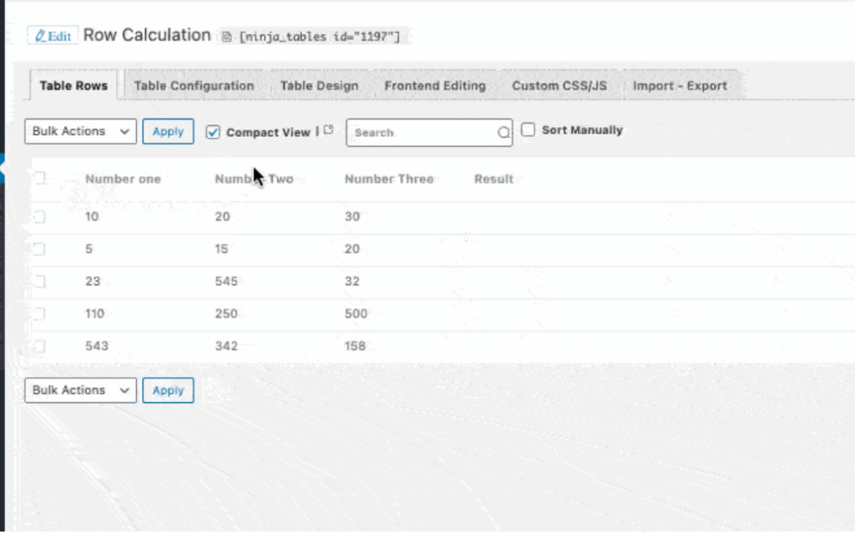The image size is (855, 539).
Task: Select the row checkbox for row 10
Action: 39,216
